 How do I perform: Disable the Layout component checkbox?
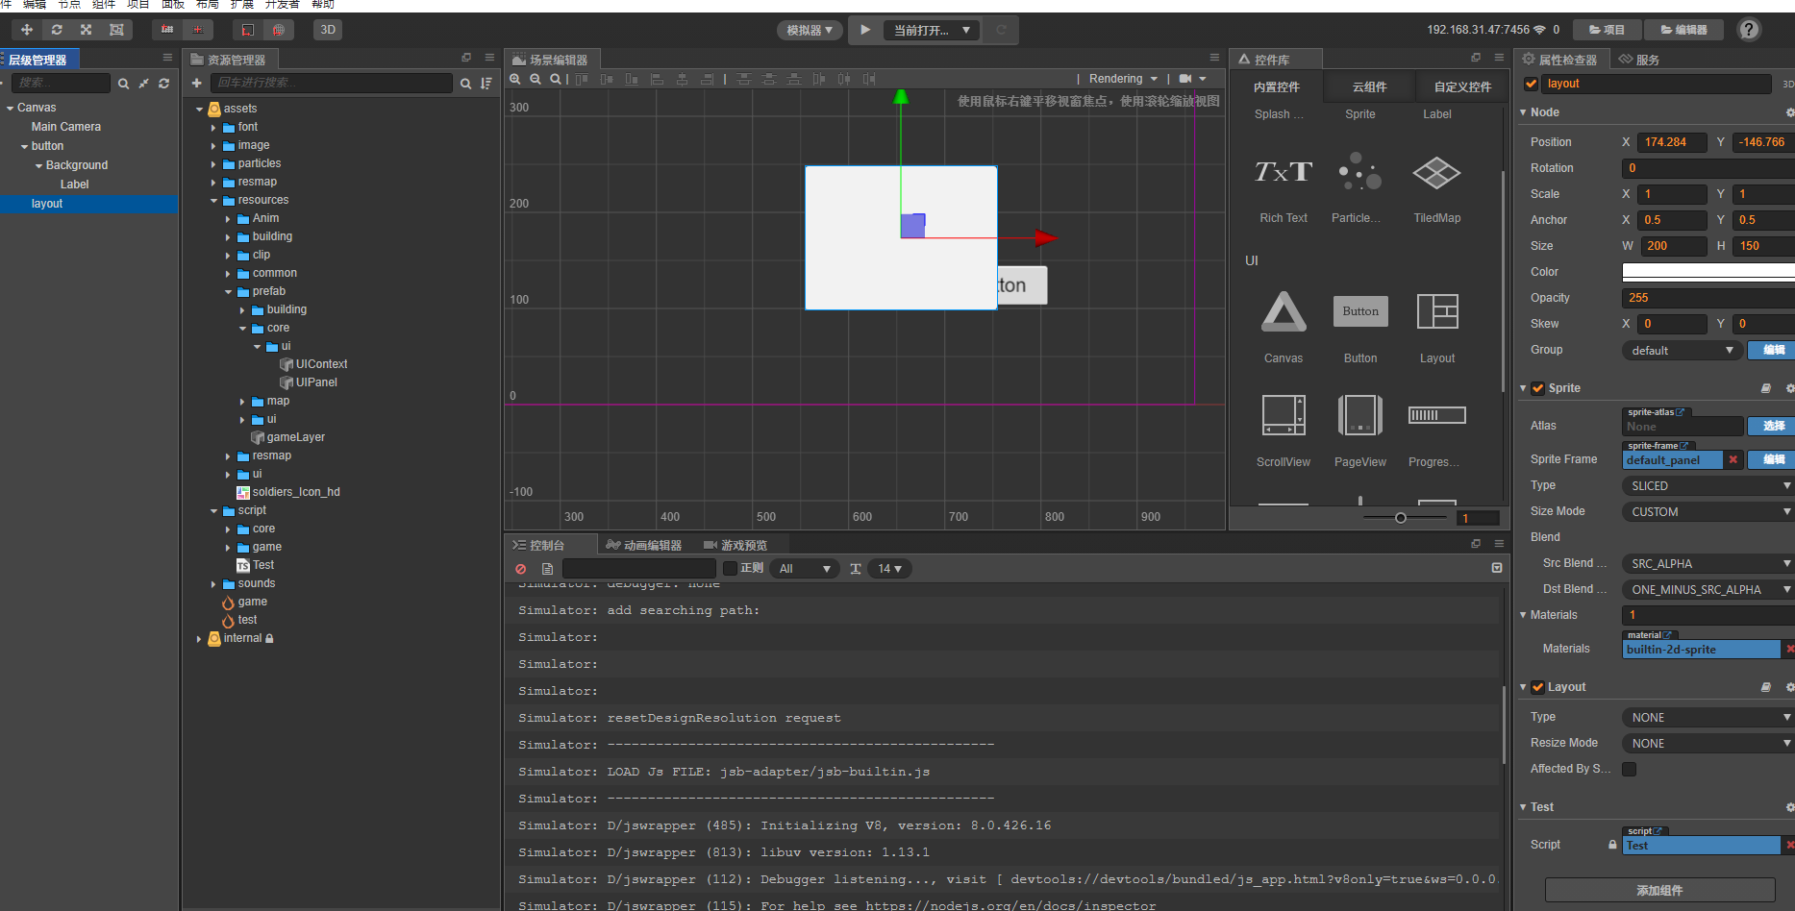point(1537,687)
